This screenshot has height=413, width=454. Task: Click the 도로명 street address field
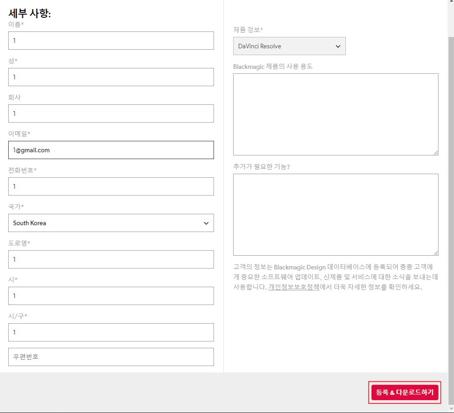pos(111,259)
